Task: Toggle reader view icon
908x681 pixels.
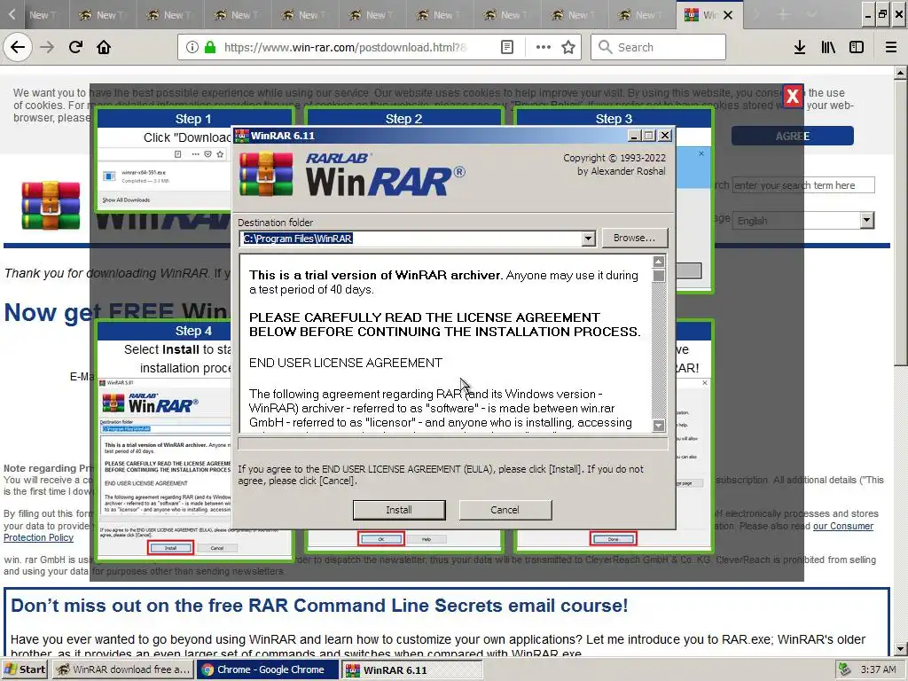Action: (x=506, y=48)
